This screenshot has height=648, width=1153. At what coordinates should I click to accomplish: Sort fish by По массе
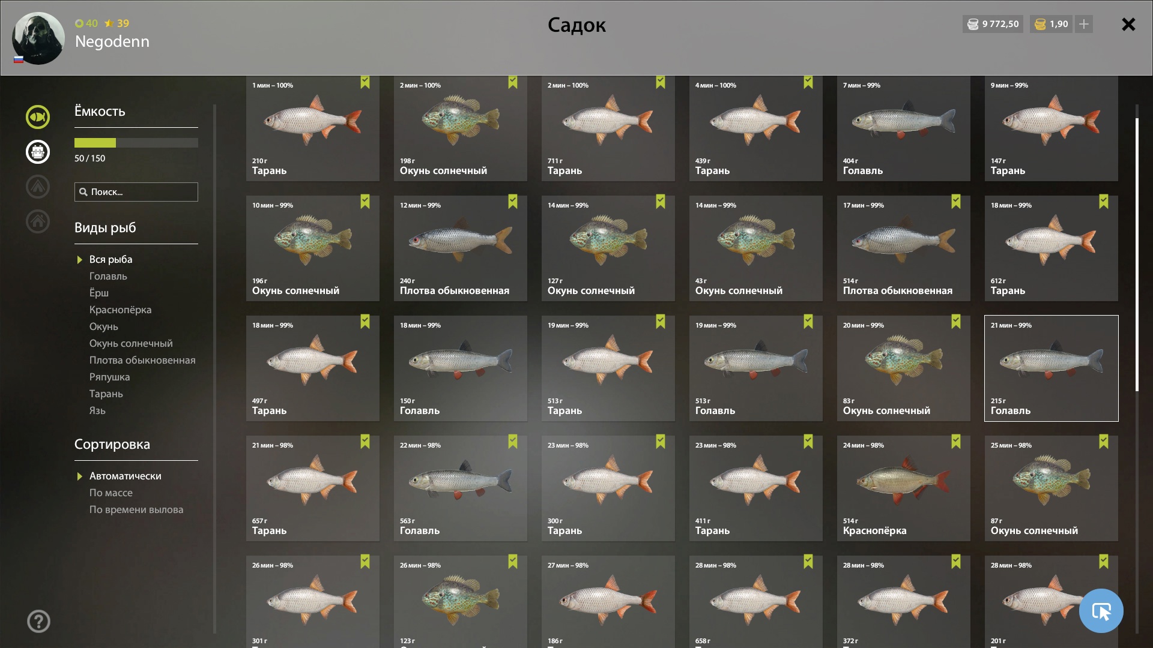(111, 493)
